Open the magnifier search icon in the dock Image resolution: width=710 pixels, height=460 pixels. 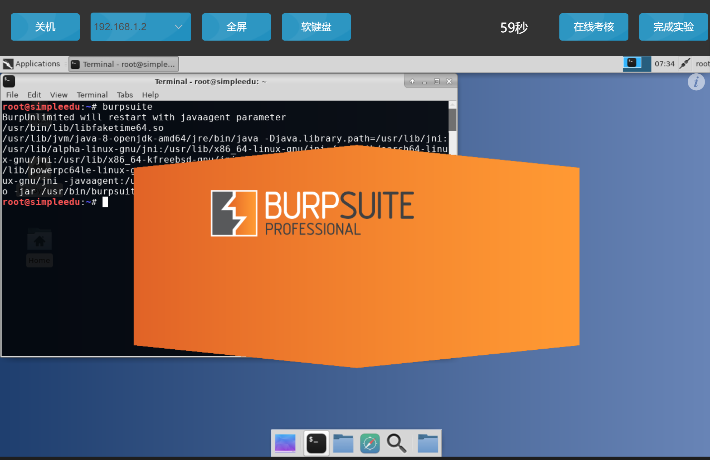[x=397, y=443]
